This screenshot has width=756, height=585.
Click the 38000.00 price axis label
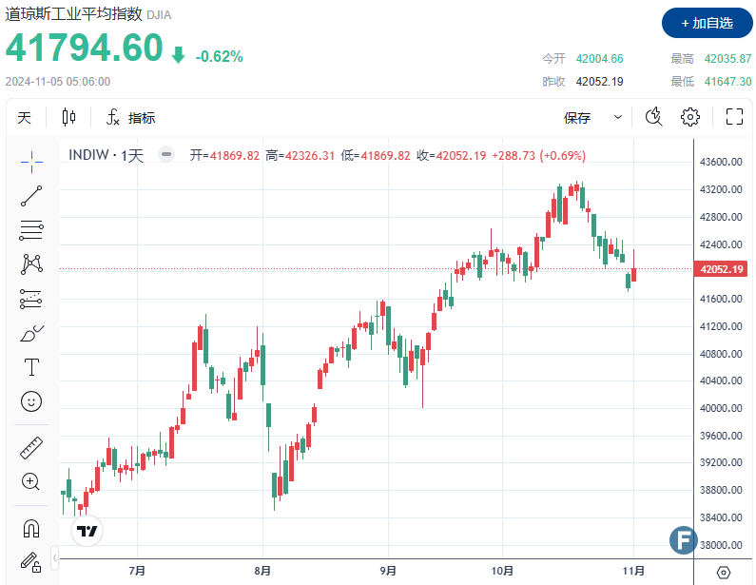[721, 545]
